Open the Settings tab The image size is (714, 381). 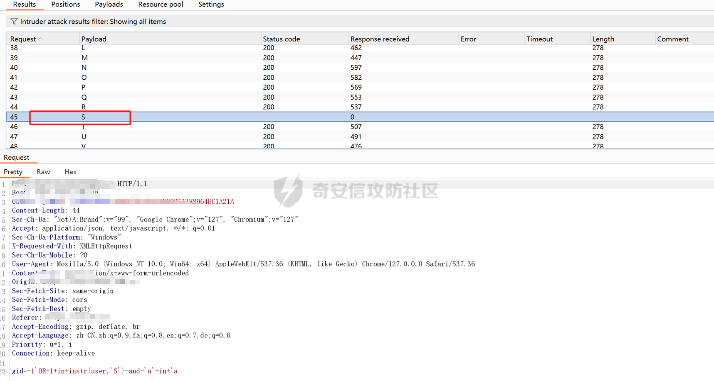(x=211, y=5)
